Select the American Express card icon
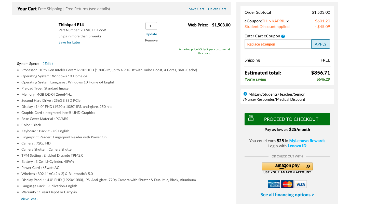 tap(274, 184)
